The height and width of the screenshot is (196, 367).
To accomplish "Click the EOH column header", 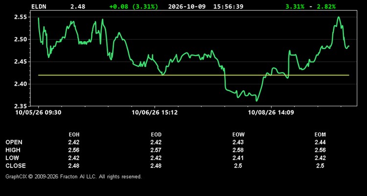I will coord(74,135).
